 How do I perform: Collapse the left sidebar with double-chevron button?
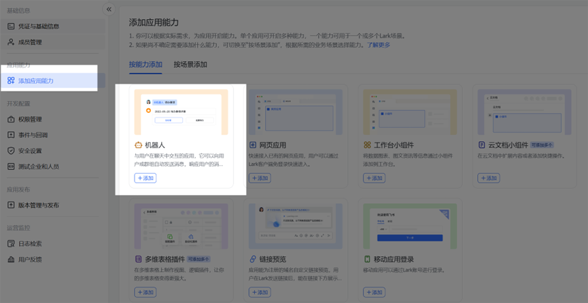click(x=109, y=10)
